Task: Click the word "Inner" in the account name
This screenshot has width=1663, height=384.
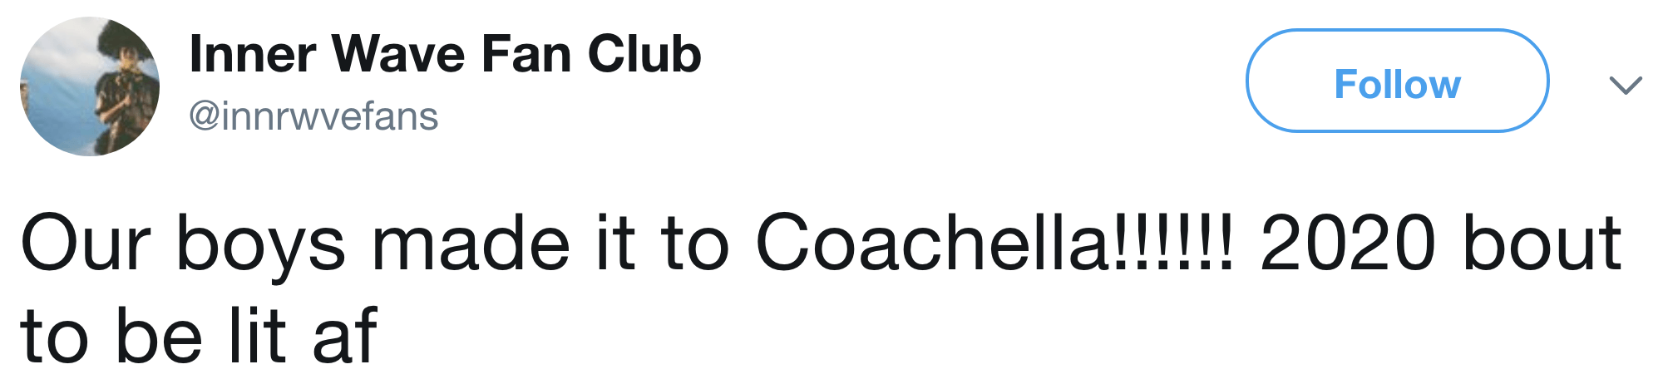Action: tap(252, 55)
